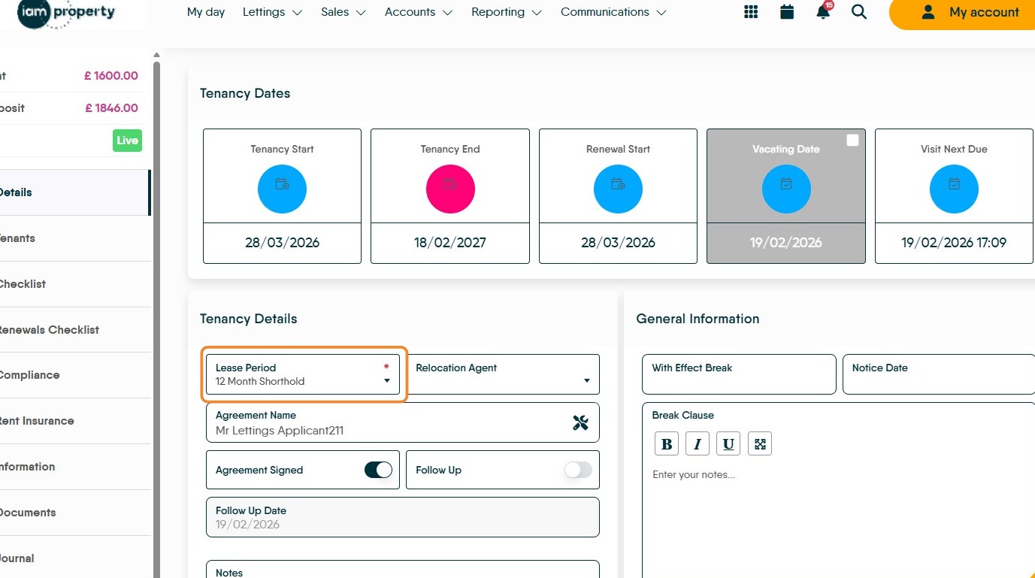Click the Visit Next Due value 19/02/2026 17:09
Screen dimensions: 1035x578
(954, 243)
